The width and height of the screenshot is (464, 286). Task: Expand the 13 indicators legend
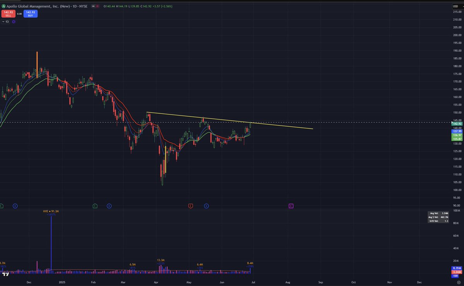(x=6, y=22)
